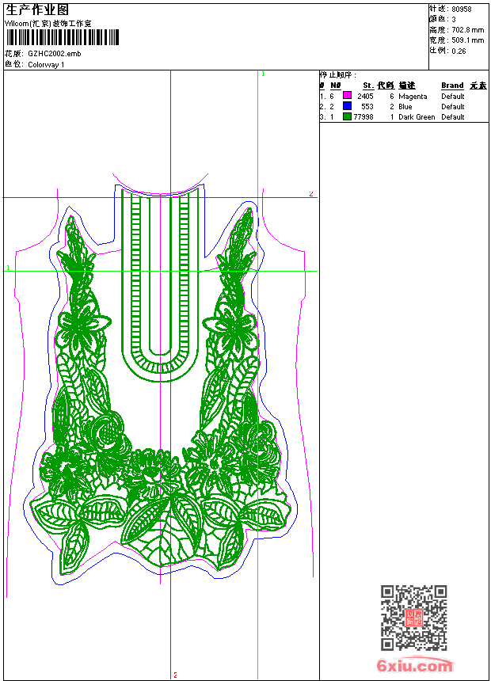Click the stitch count 553 cell

tap(367, 106)
